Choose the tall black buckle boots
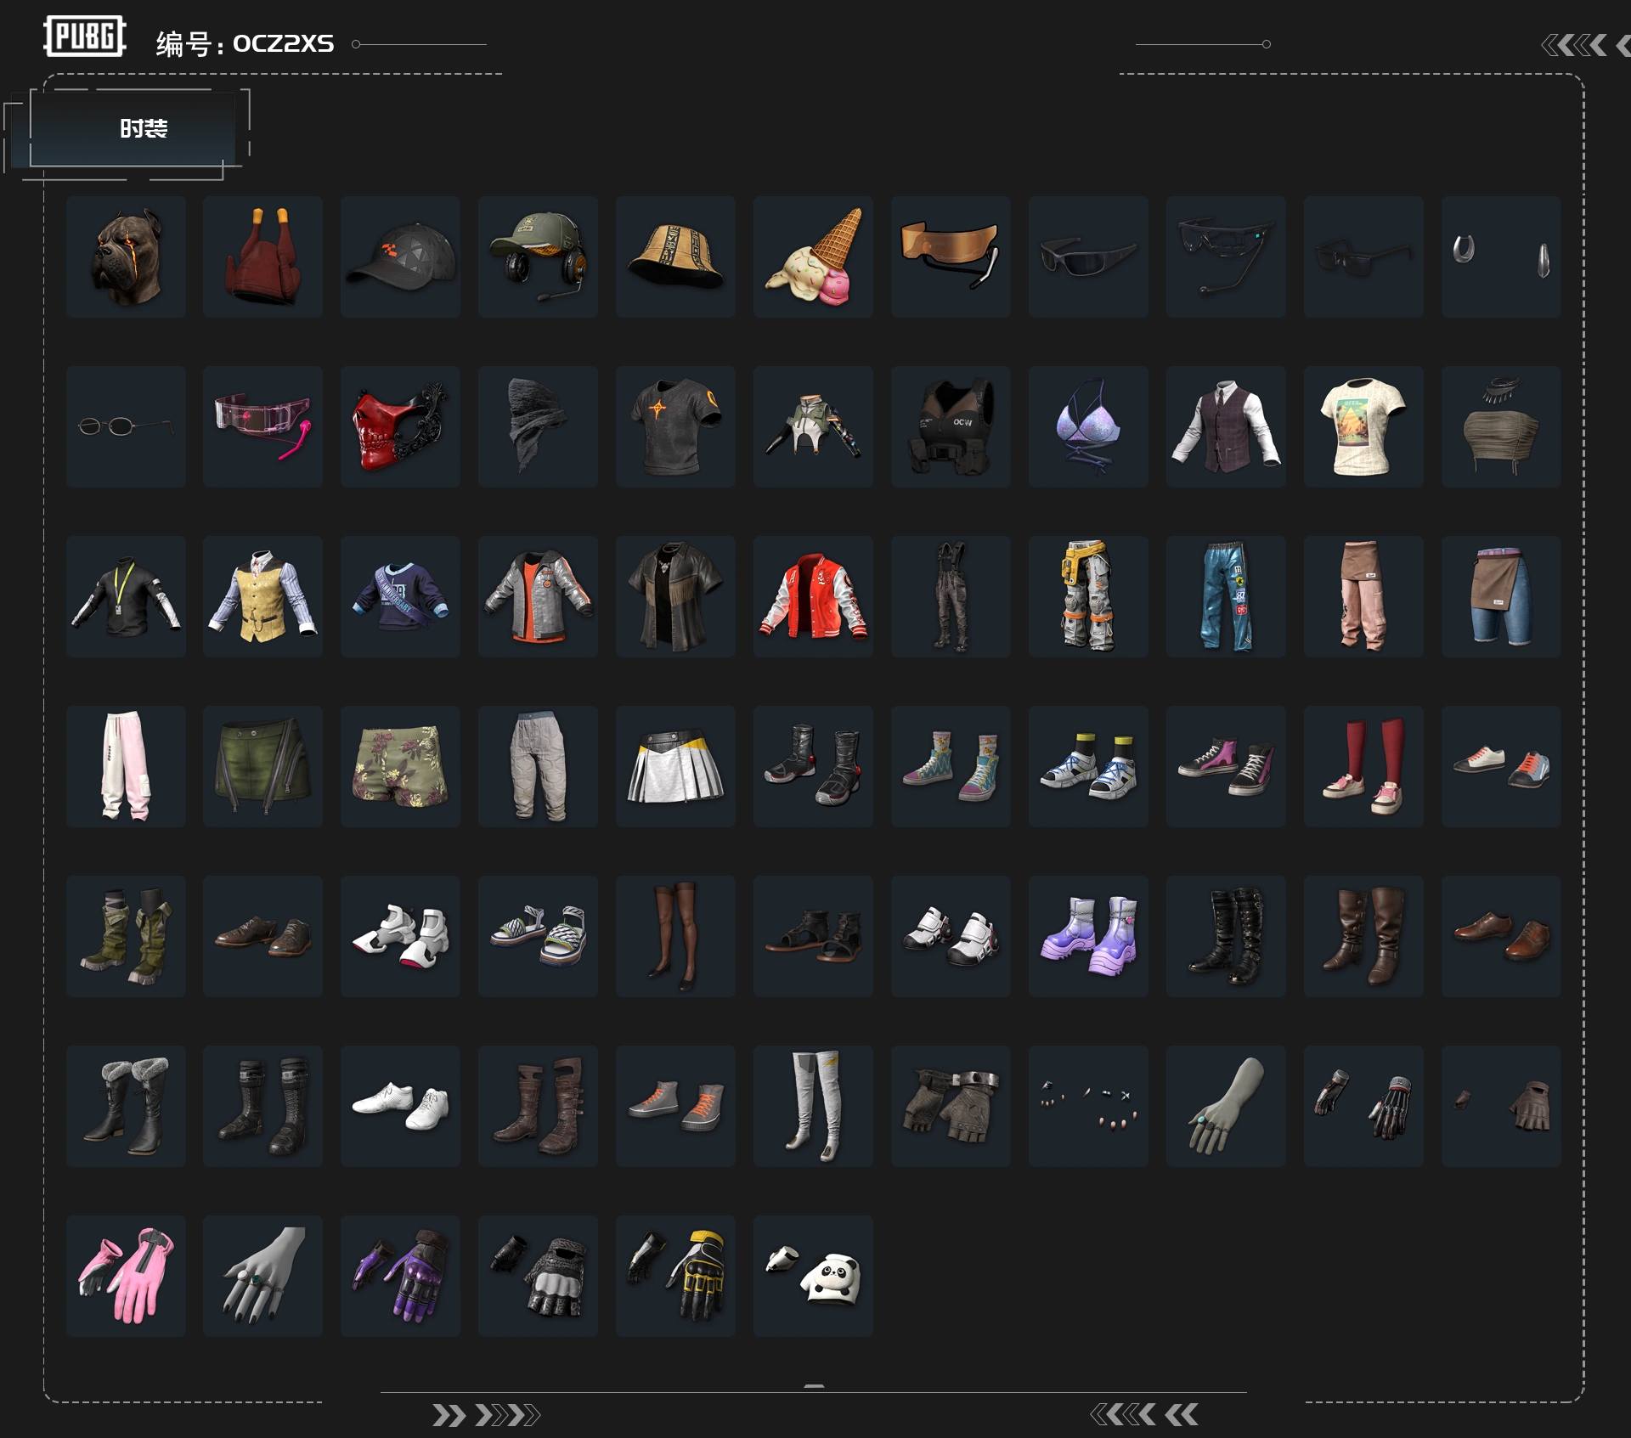The height and width of the screenshot is (1438, 1631). point(1226,936)
